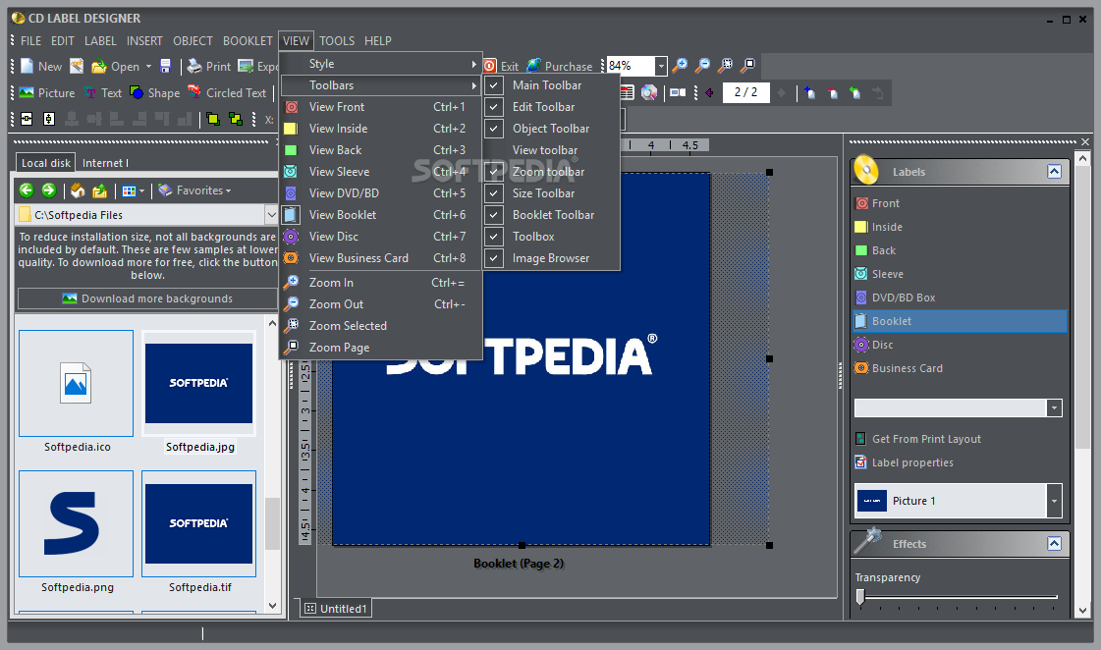Click the zoom in magnifier toolbar icon

click(x=679, y=66)
